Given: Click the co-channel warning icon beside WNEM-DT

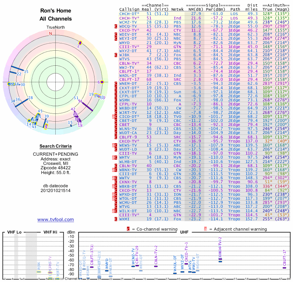Looking at the screenshot, I should [x=116, y=84].
